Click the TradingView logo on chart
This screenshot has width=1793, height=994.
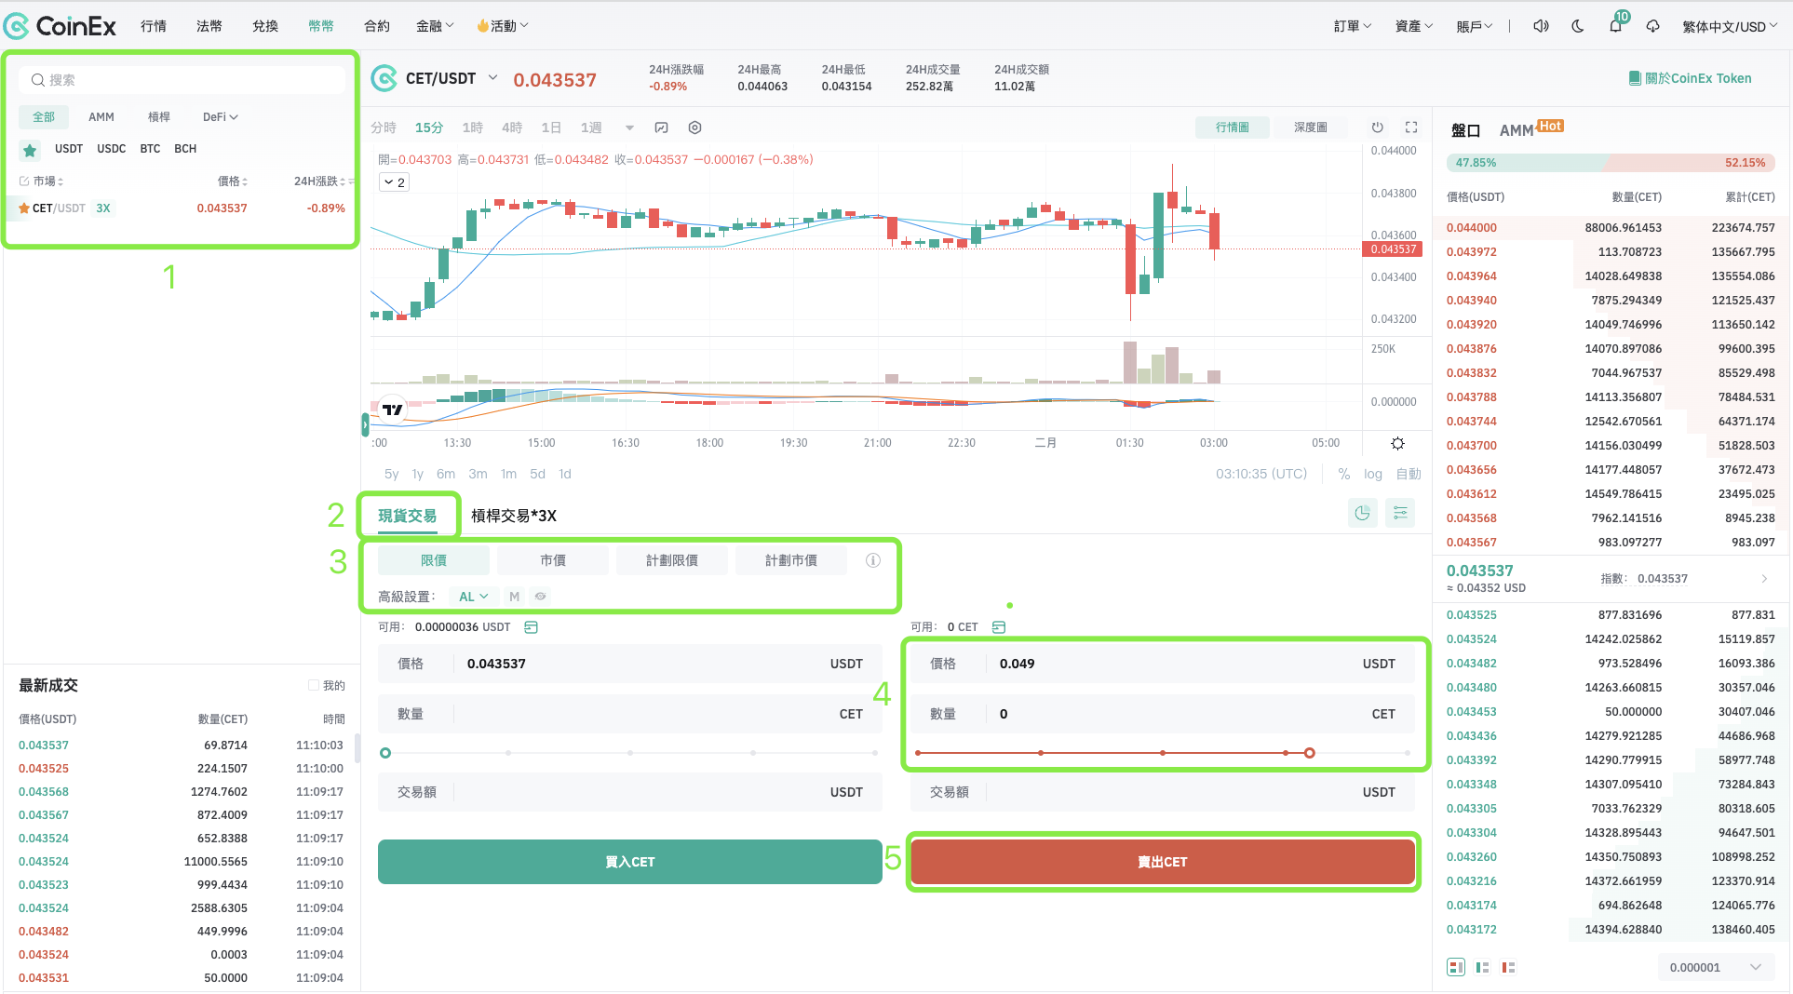(x=393, y=410)
